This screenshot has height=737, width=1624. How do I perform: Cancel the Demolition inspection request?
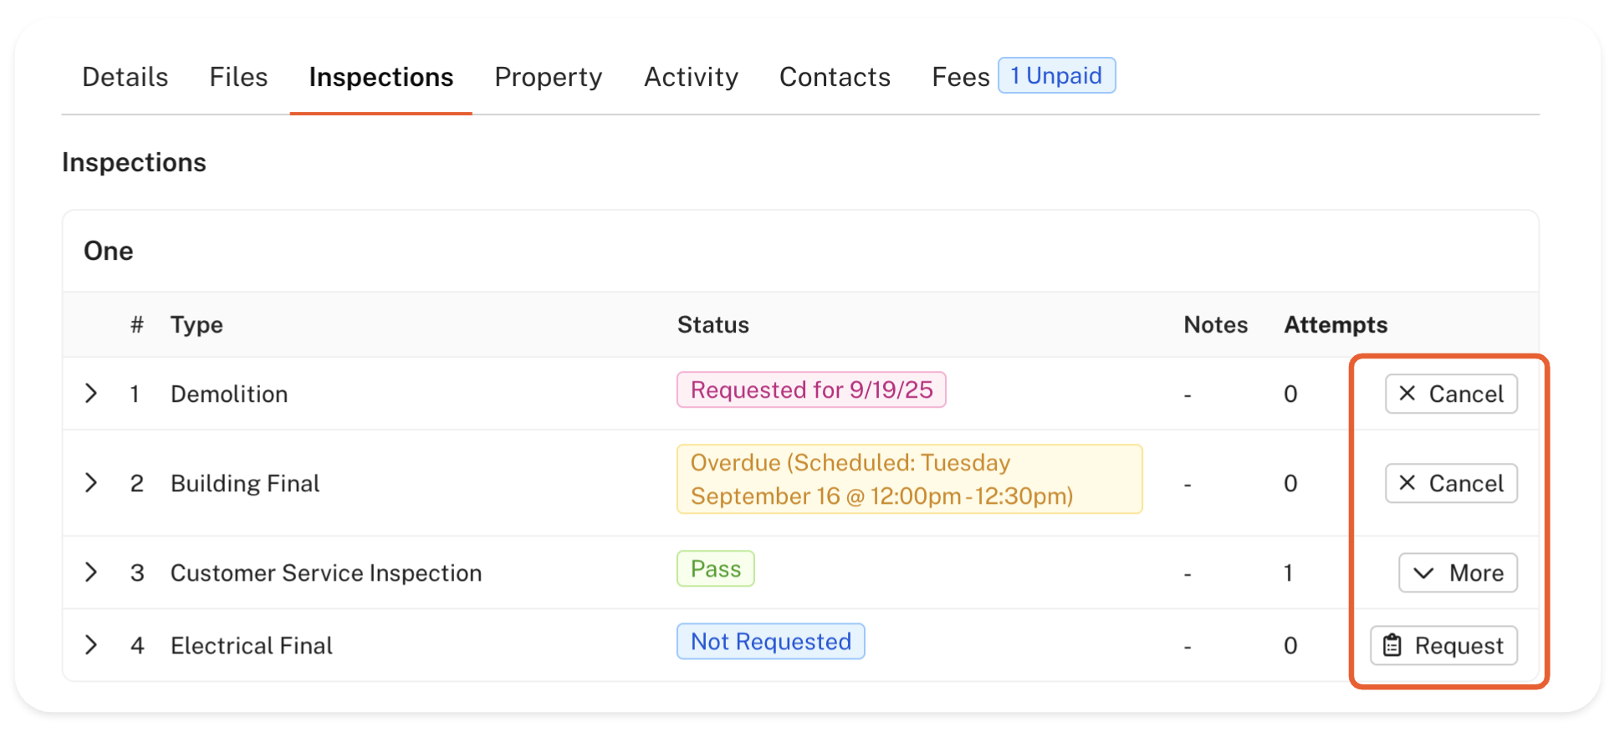click(1451, 394)
